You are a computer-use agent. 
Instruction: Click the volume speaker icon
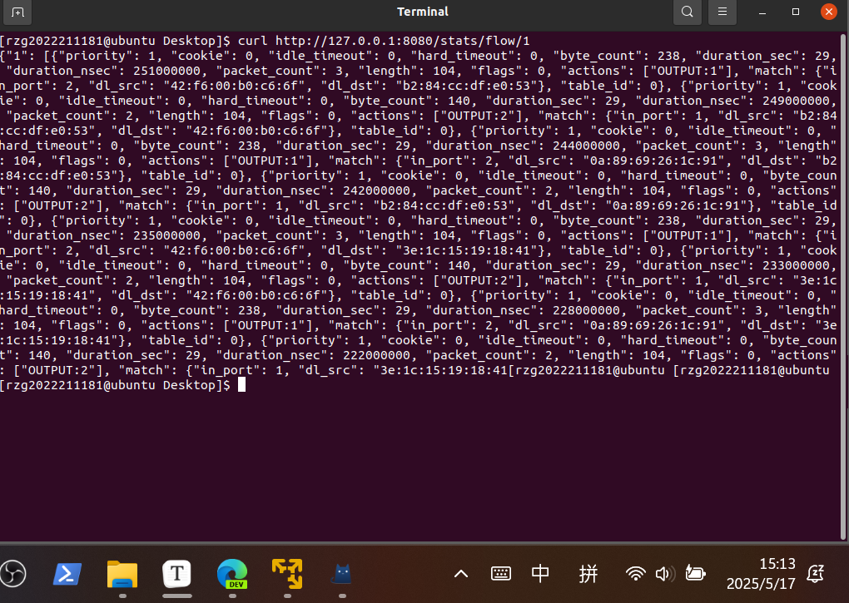(x=663, y=573)
